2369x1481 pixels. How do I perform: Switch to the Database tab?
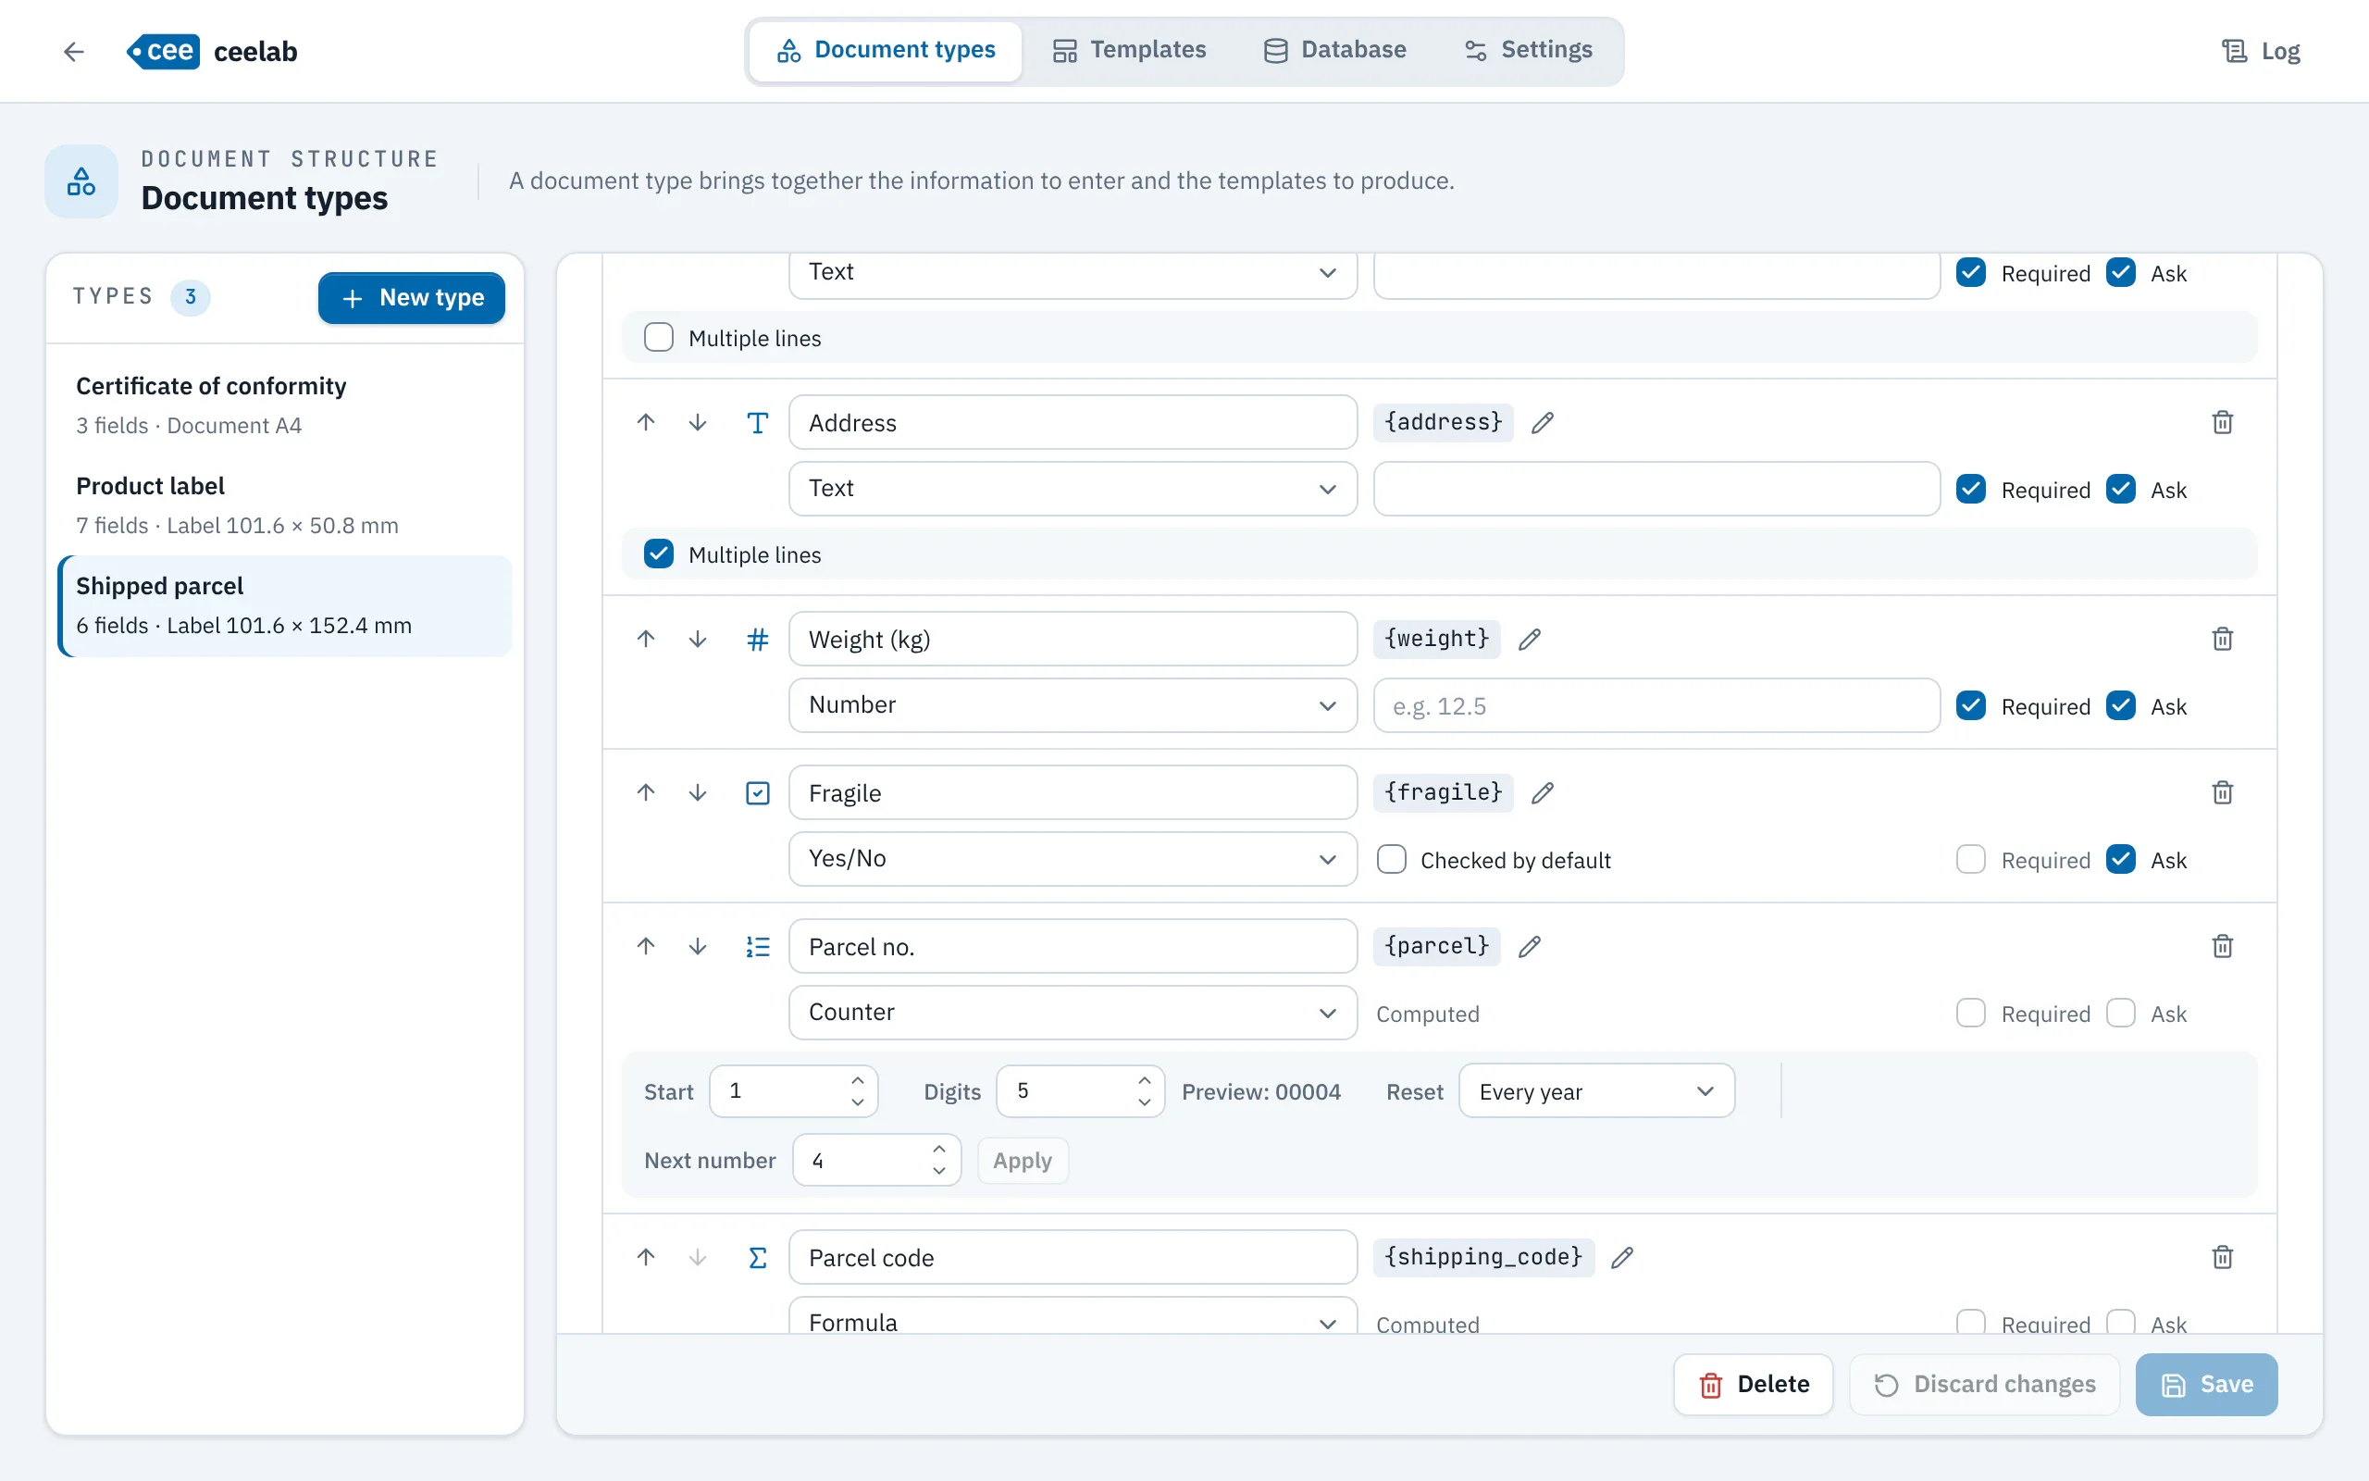click(1334, 50)
